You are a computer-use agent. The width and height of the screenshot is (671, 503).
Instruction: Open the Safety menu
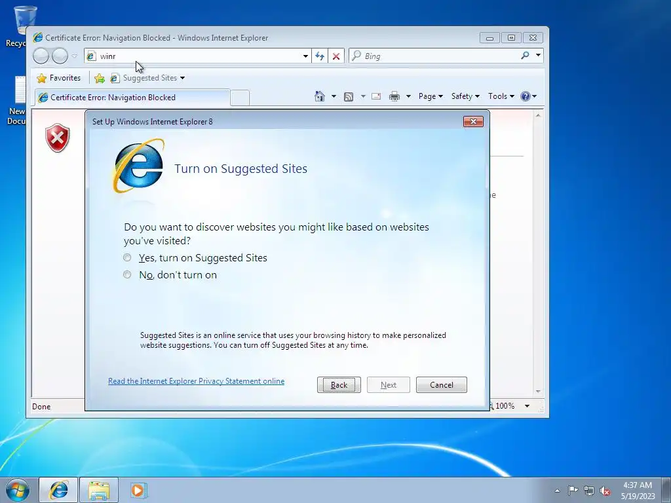click(465, 96)
